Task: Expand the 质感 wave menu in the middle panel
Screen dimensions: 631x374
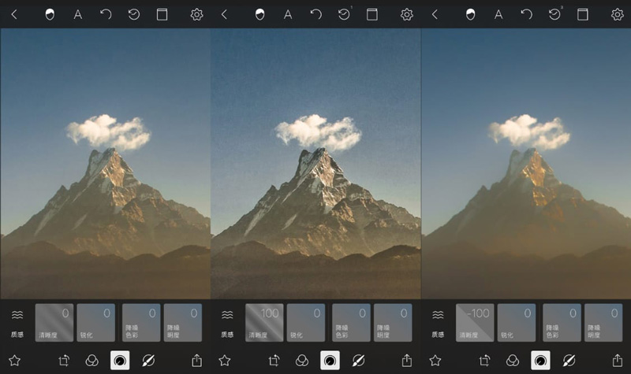Action: [x=227, y=322]
